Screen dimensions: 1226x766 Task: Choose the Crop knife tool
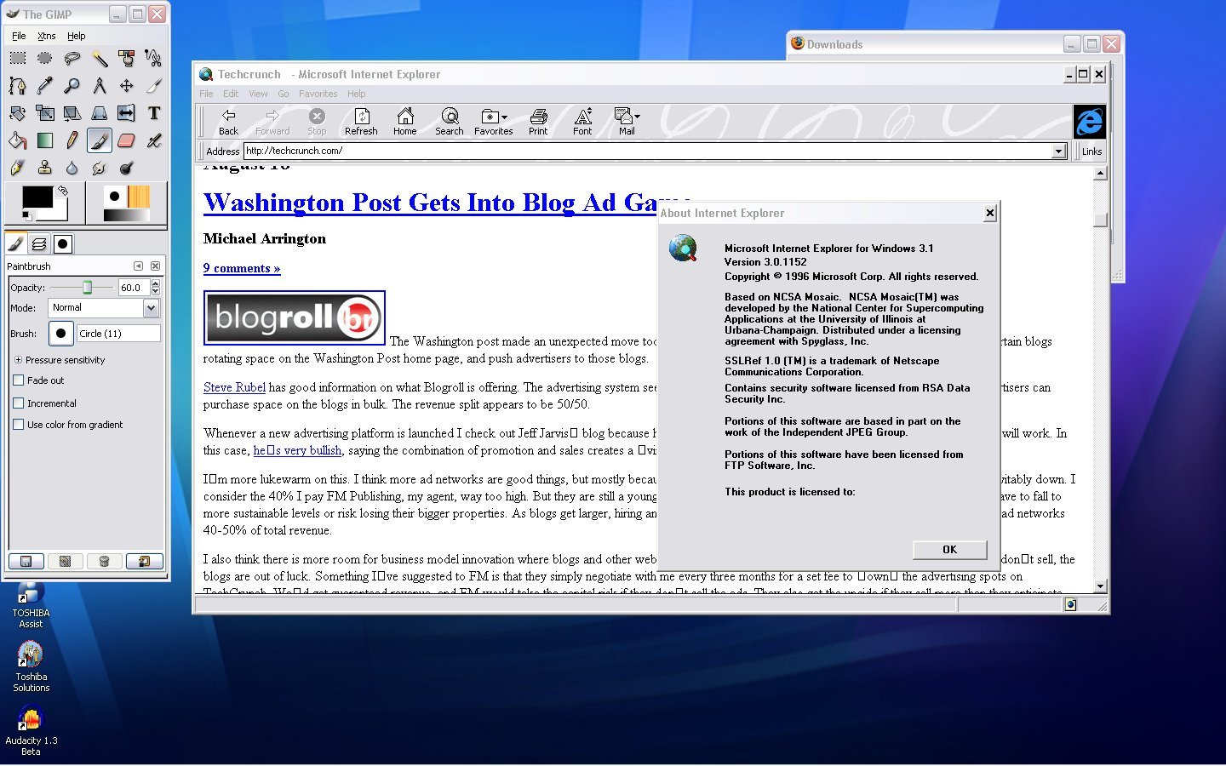click(x=153, y=85)
